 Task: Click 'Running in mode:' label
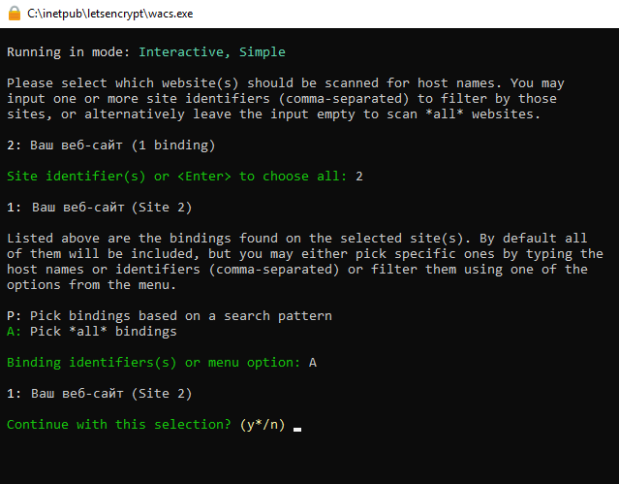coord(69,51)
